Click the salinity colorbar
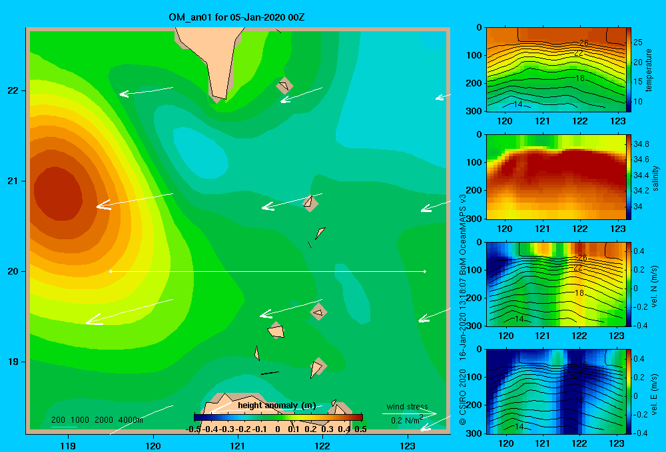 coord(629,177)
